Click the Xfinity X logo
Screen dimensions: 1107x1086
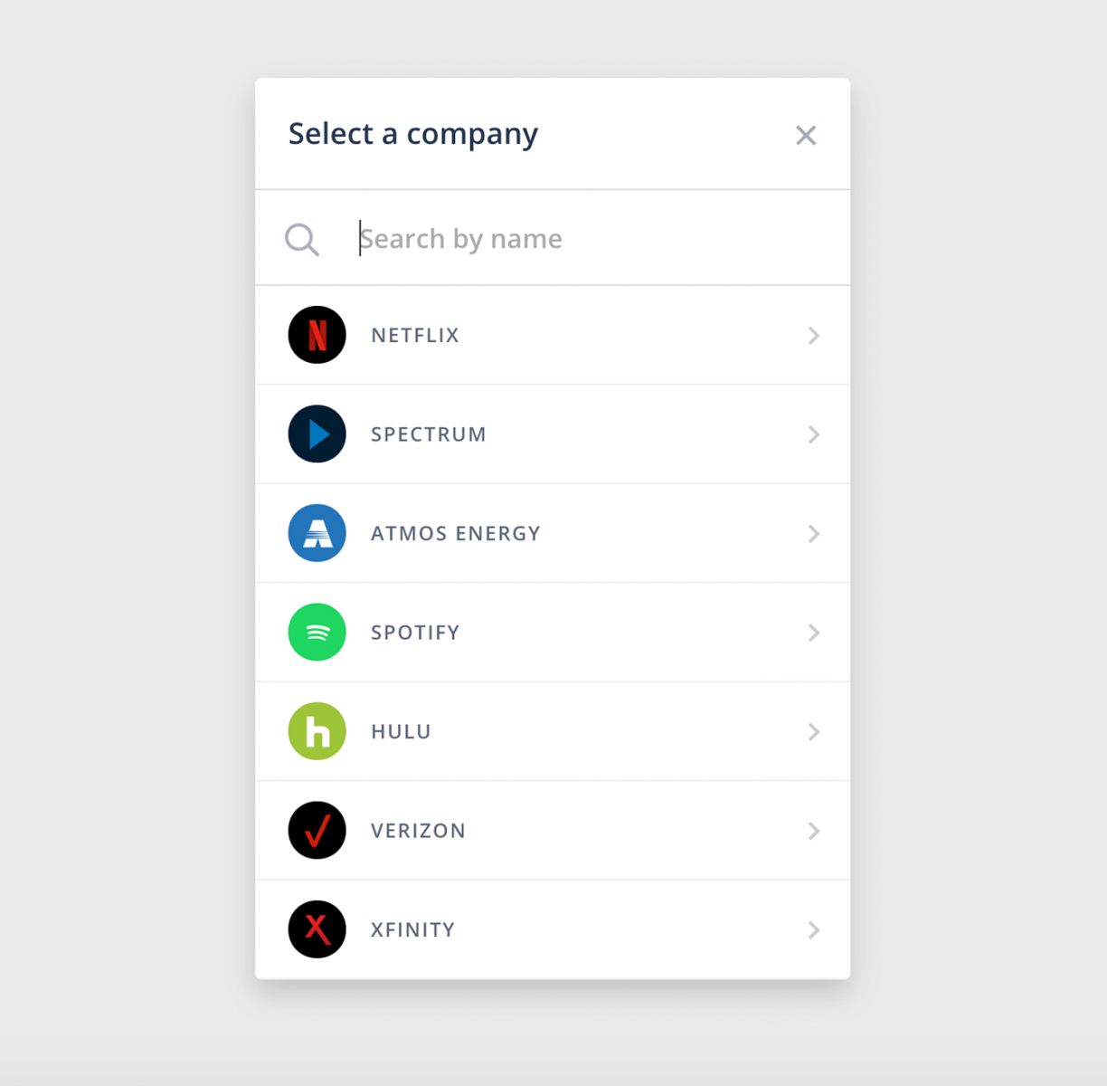317,929
